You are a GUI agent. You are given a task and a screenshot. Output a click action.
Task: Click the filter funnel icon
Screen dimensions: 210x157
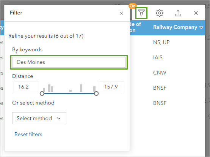(x=141, y=13)
